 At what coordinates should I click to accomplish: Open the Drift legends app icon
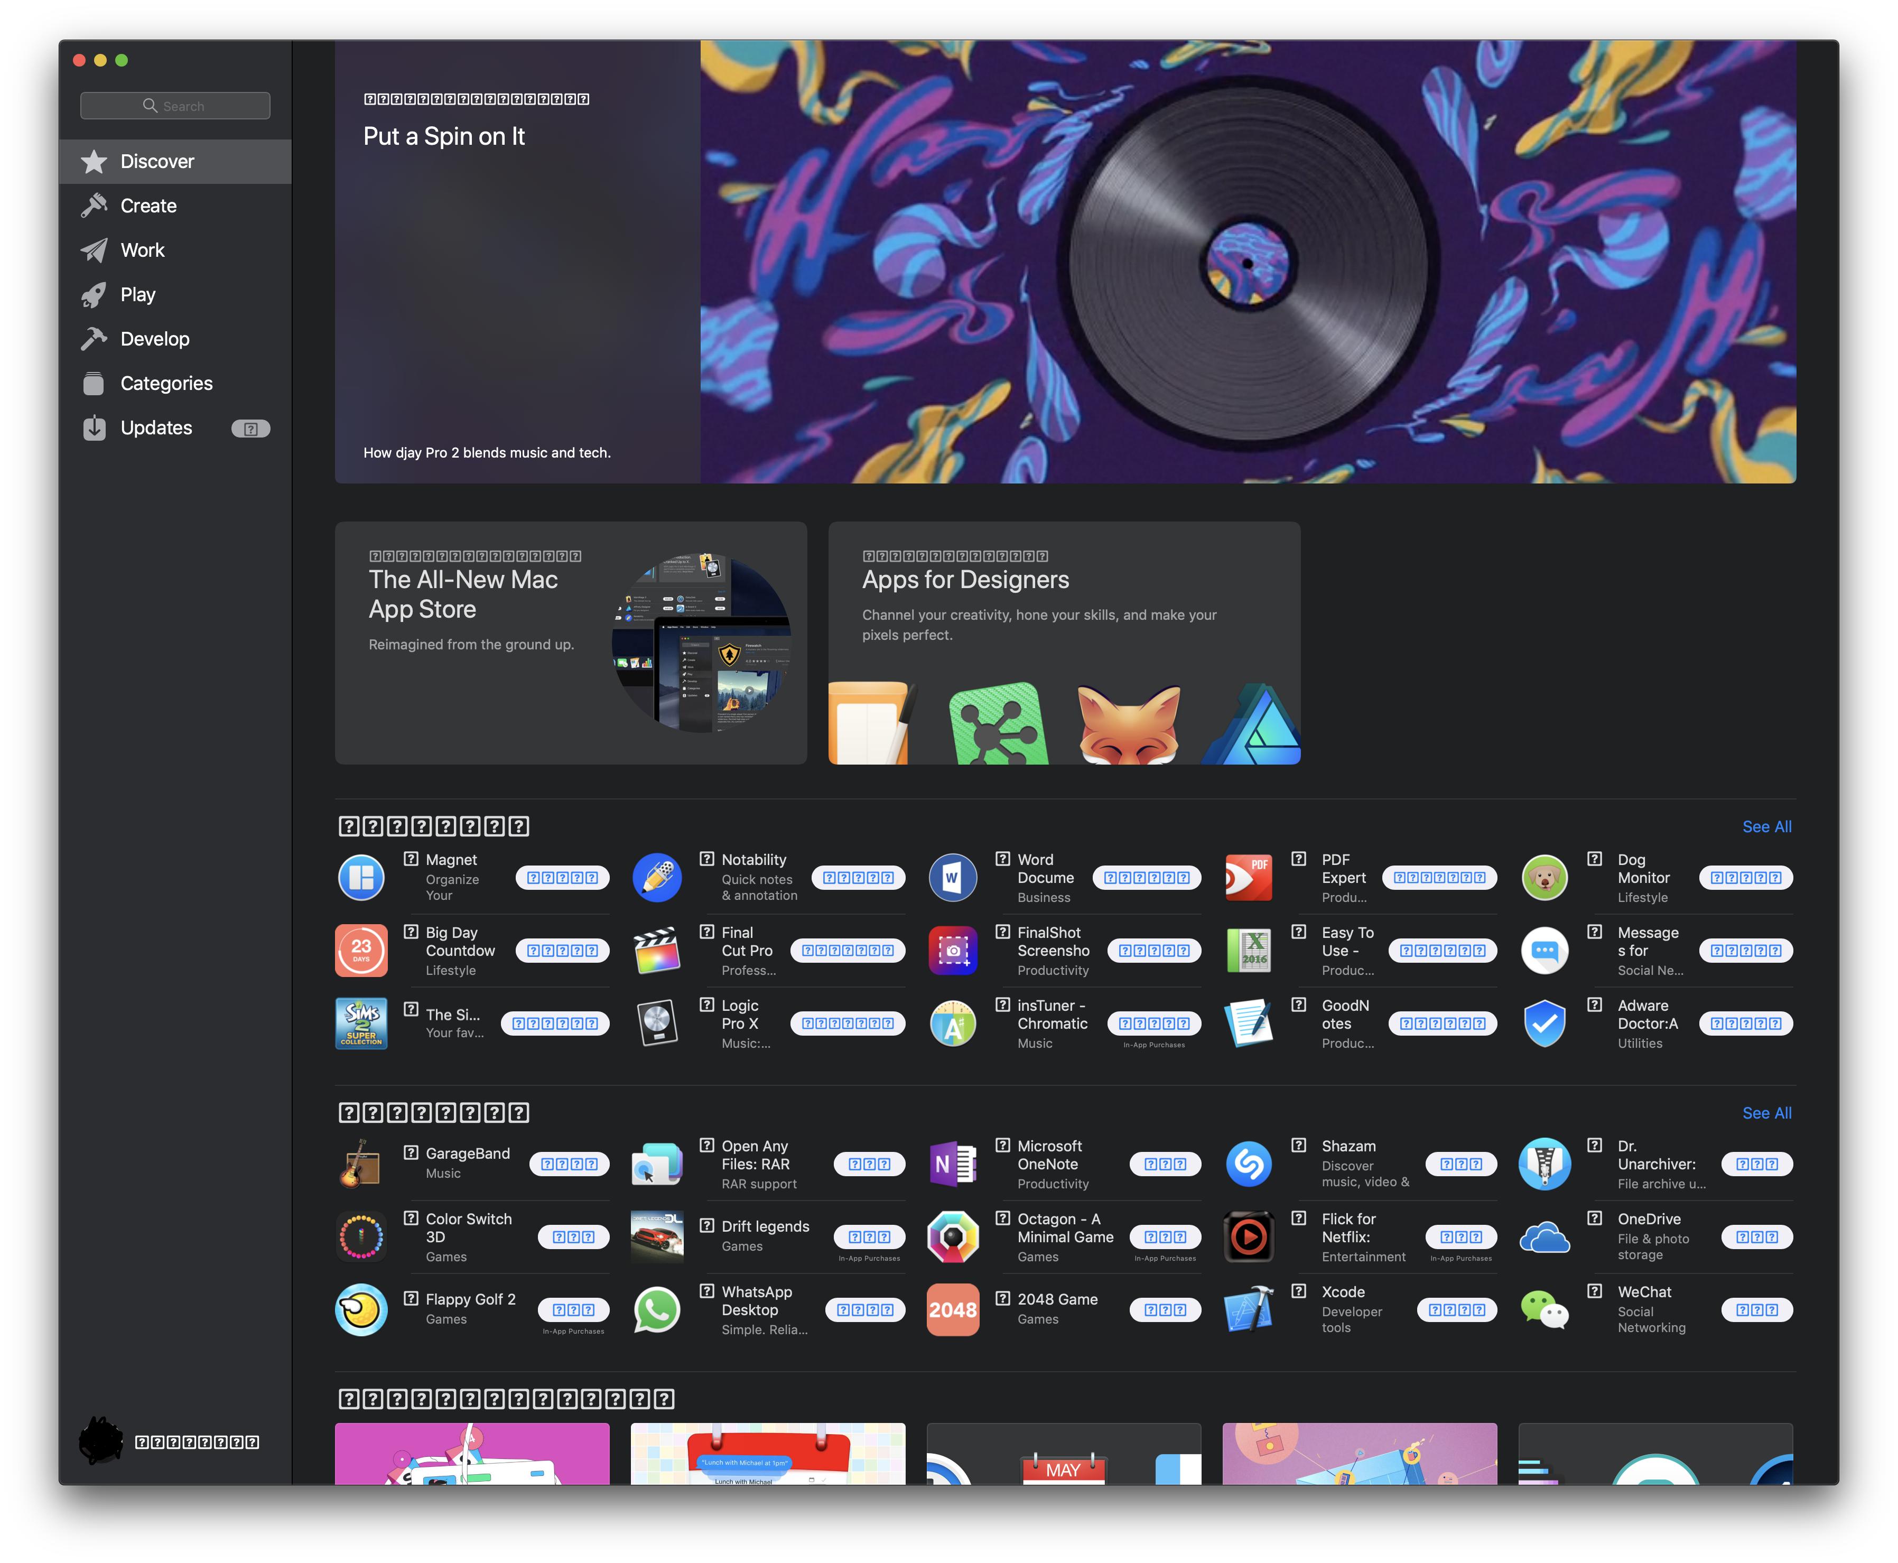[x=657, y=1237]
